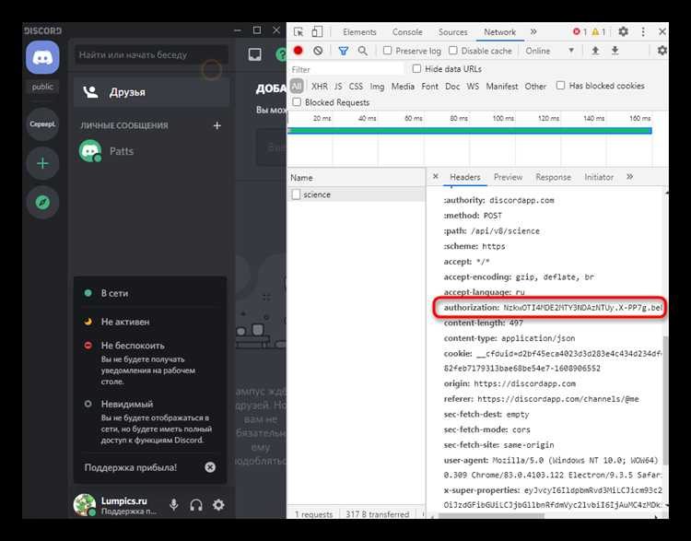
Task: Filter requests by Img
Action: click(x=377, y=87)
